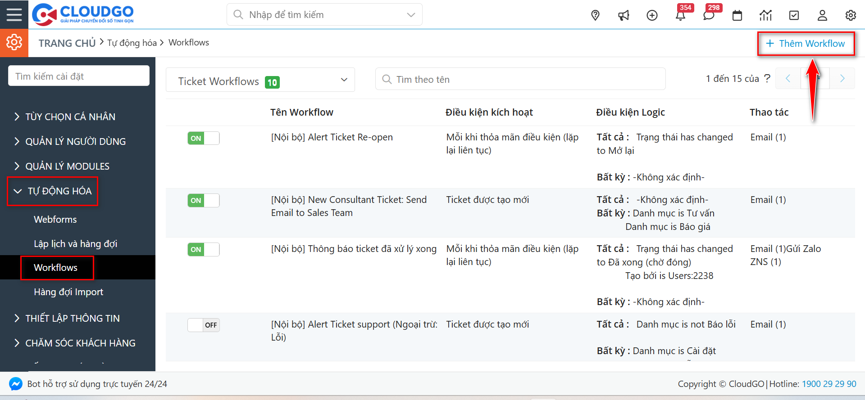Open the hamburger main menu
The height and width of the screenshot is (400, 865).
14,14
